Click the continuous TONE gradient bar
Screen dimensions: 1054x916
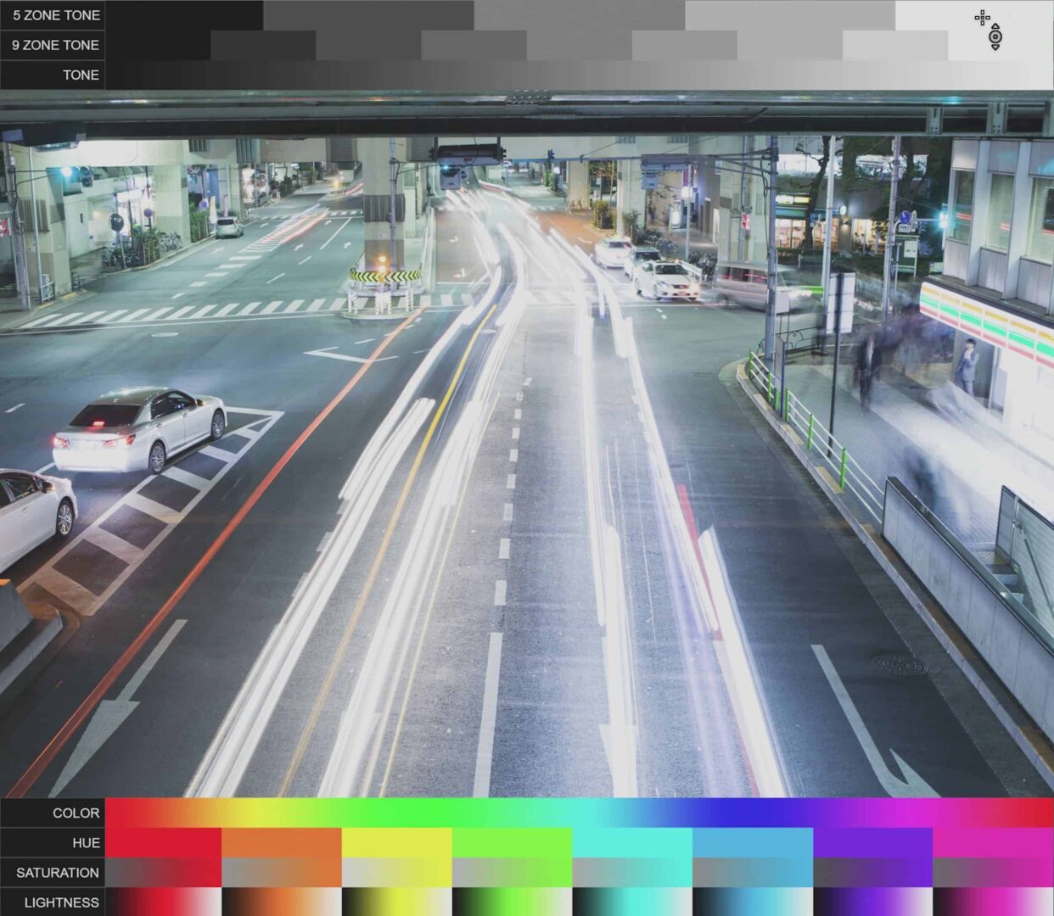580,75
